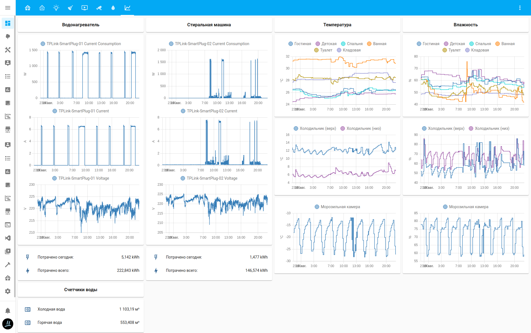This screenshot has height=333, width=531.
Task: Hide Гостиная series in Влажность chart
Action: 428,44
